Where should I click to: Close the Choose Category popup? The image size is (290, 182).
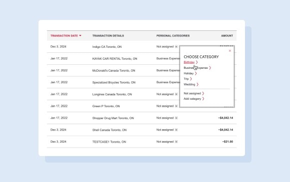[230, 51]
